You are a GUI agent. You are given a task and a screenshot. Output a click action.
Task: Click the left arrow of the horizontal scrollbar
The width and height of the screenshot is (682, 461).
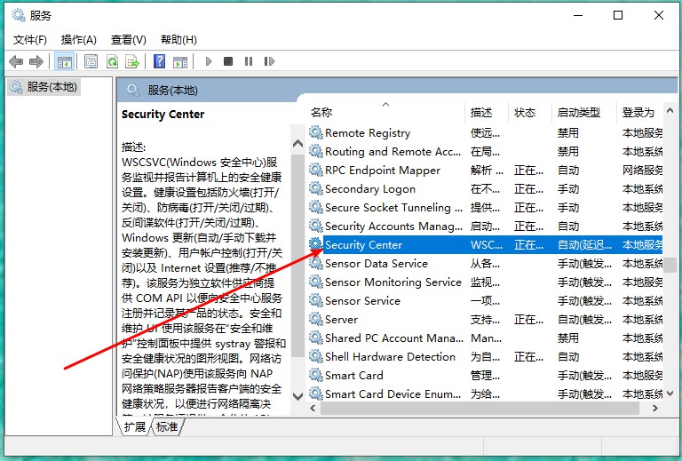pos(313,408)
